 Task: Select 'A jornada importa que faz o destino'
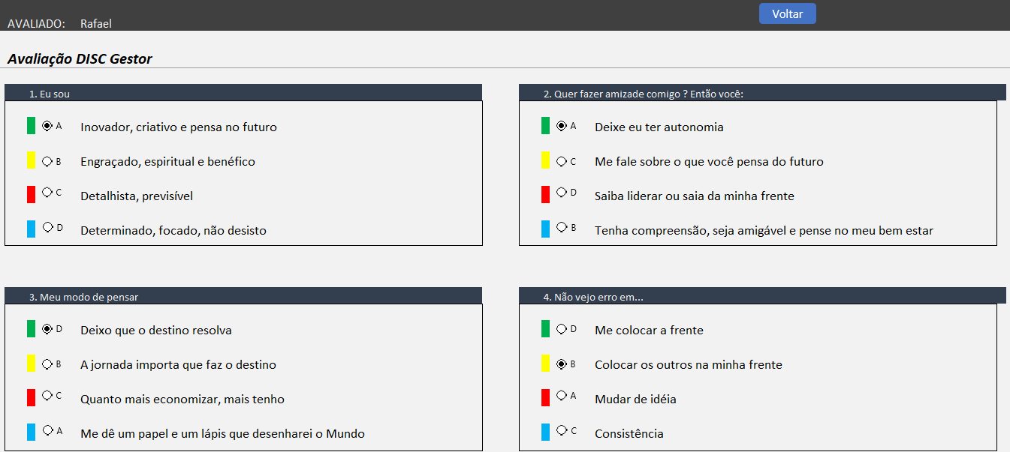pos(47,364)
